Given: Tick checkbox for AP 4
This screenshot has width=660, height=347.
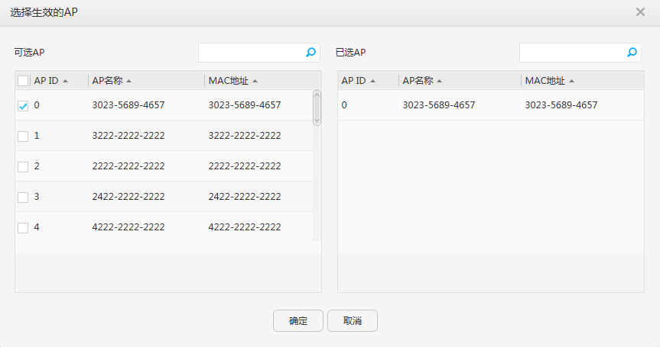Looking at the screenshot, I should click(23, 228).
